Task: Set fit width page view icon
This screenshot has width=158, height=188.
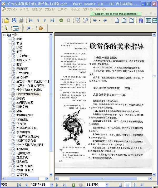Action: (x=131, y=20)
